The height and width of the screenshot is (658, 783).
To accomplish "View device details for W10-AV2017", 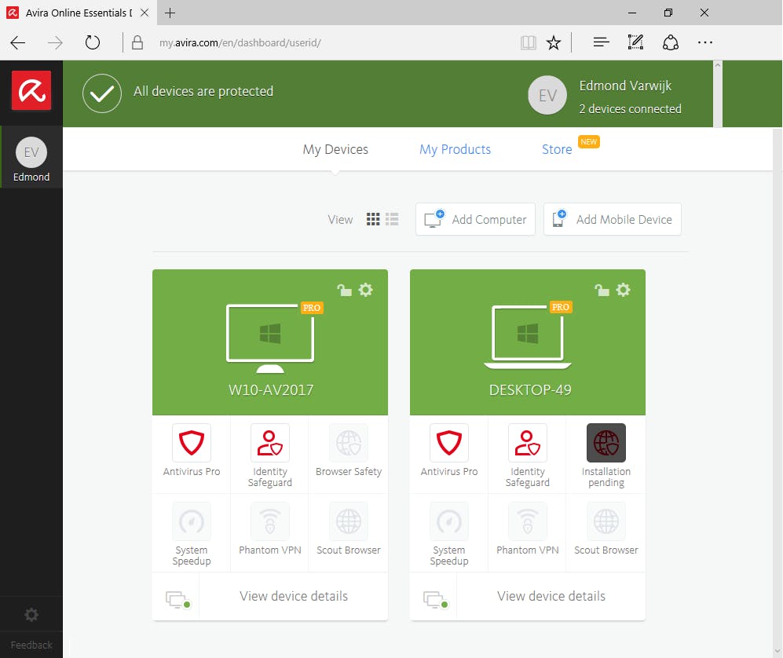I will (294, 596).
